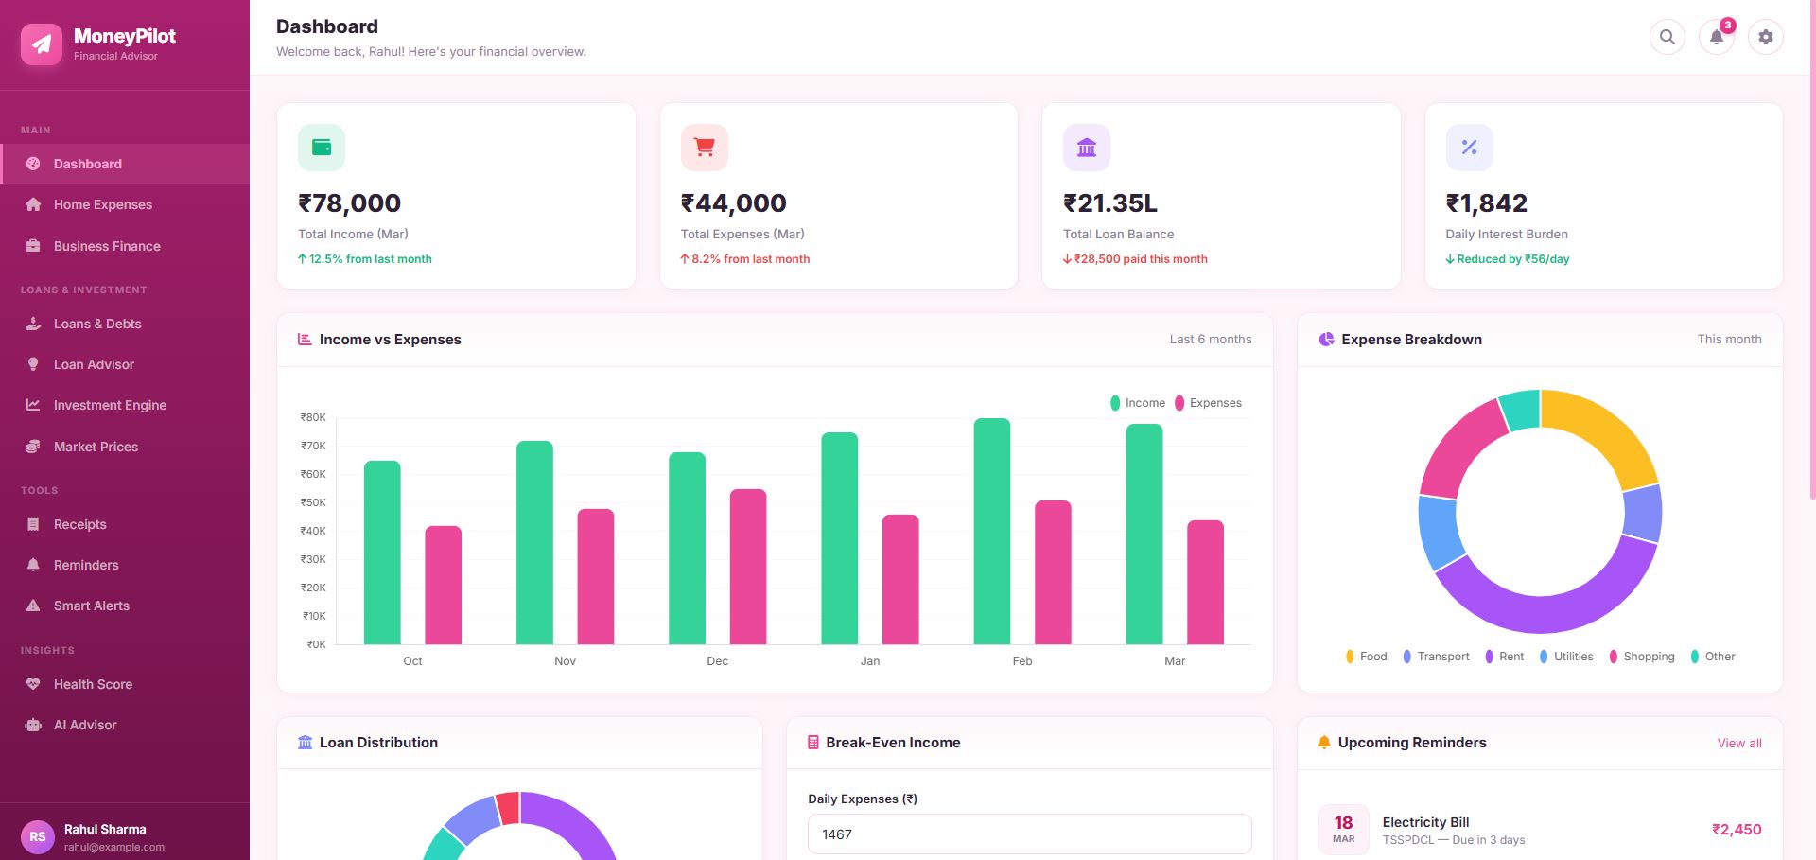The width and height of the screenshot is (1816, 860).
Task: Click the Dashboard gauge icon in sidebar
Action: point(33,164)
